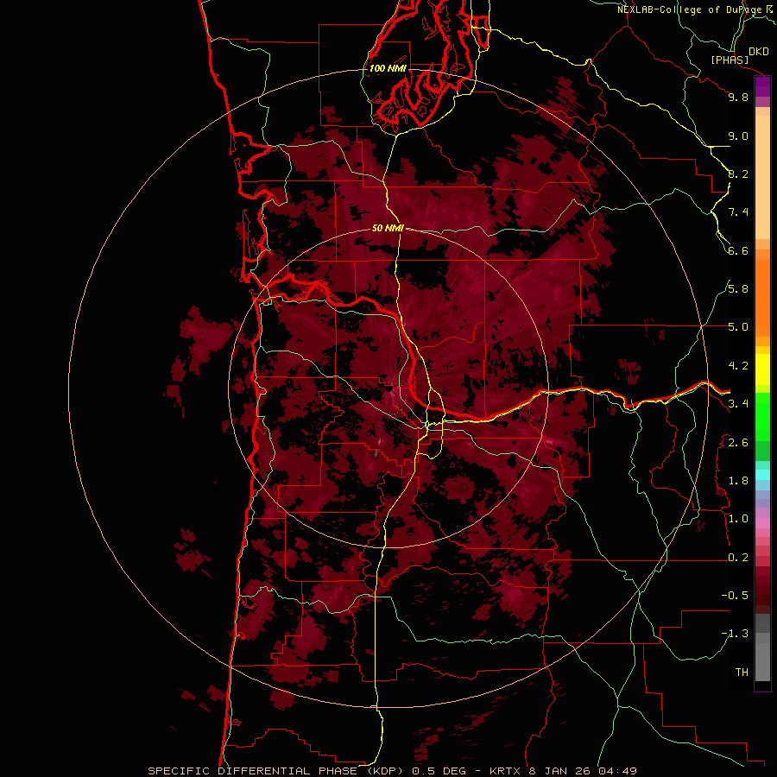This screenshot has width=777, height=777.
Task: Click the -0.5 scale value
Action: click(x=735, y=596)
